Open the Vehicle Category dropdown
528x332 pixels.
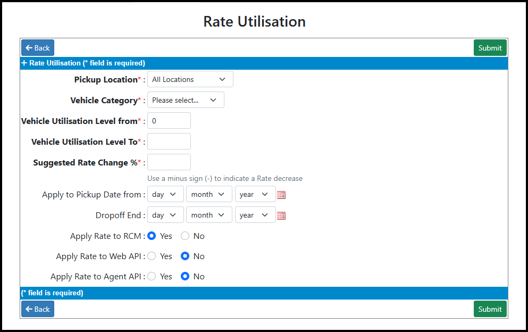[186, 100]
